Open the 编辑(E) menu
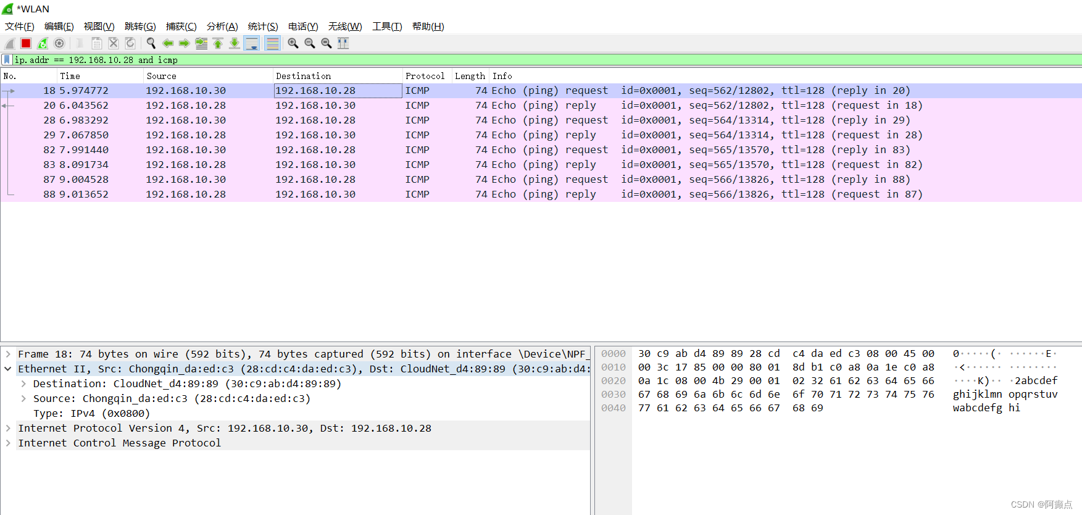 [59, 27]
